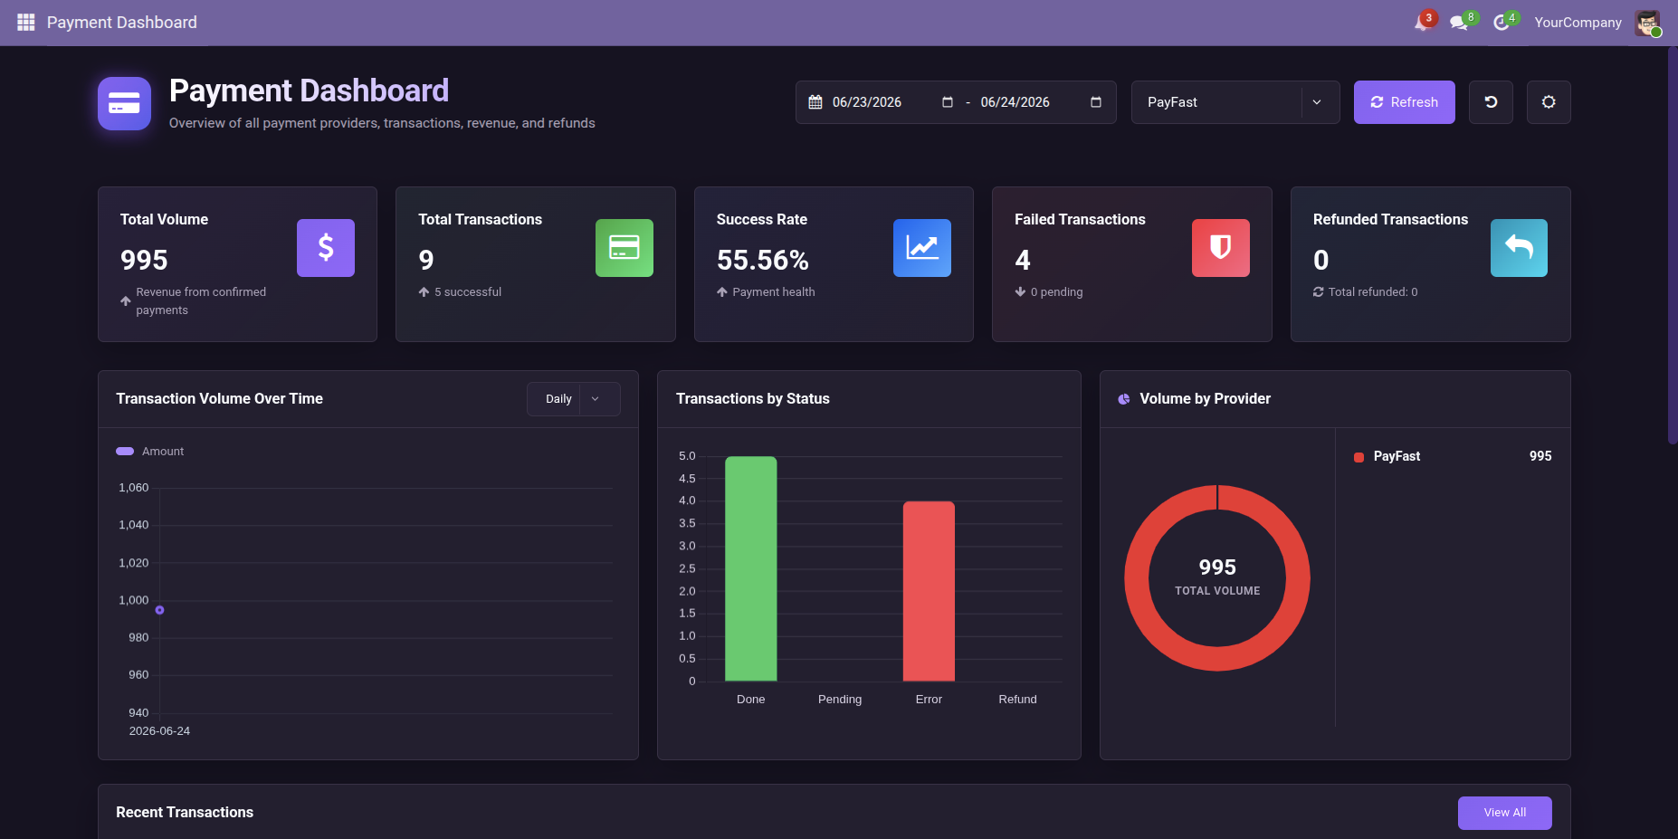The image size is (1678, 839).
Task: Click the View All button
Action: 1505,813
